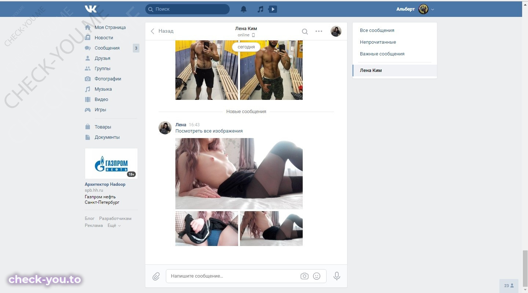Click Лена's avatar beside the 16:43 message

[165, 128]
